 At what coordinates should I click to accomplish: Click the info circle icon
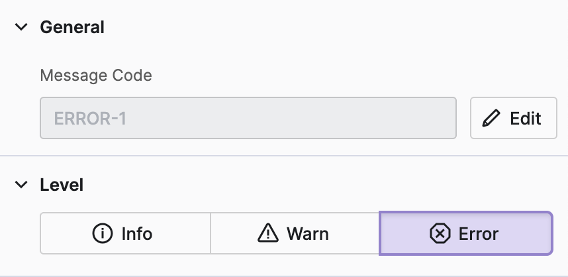[103, 233]
